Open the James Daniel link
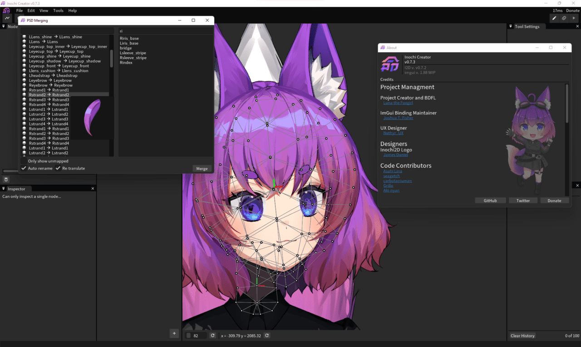 [x=395, y=155]
